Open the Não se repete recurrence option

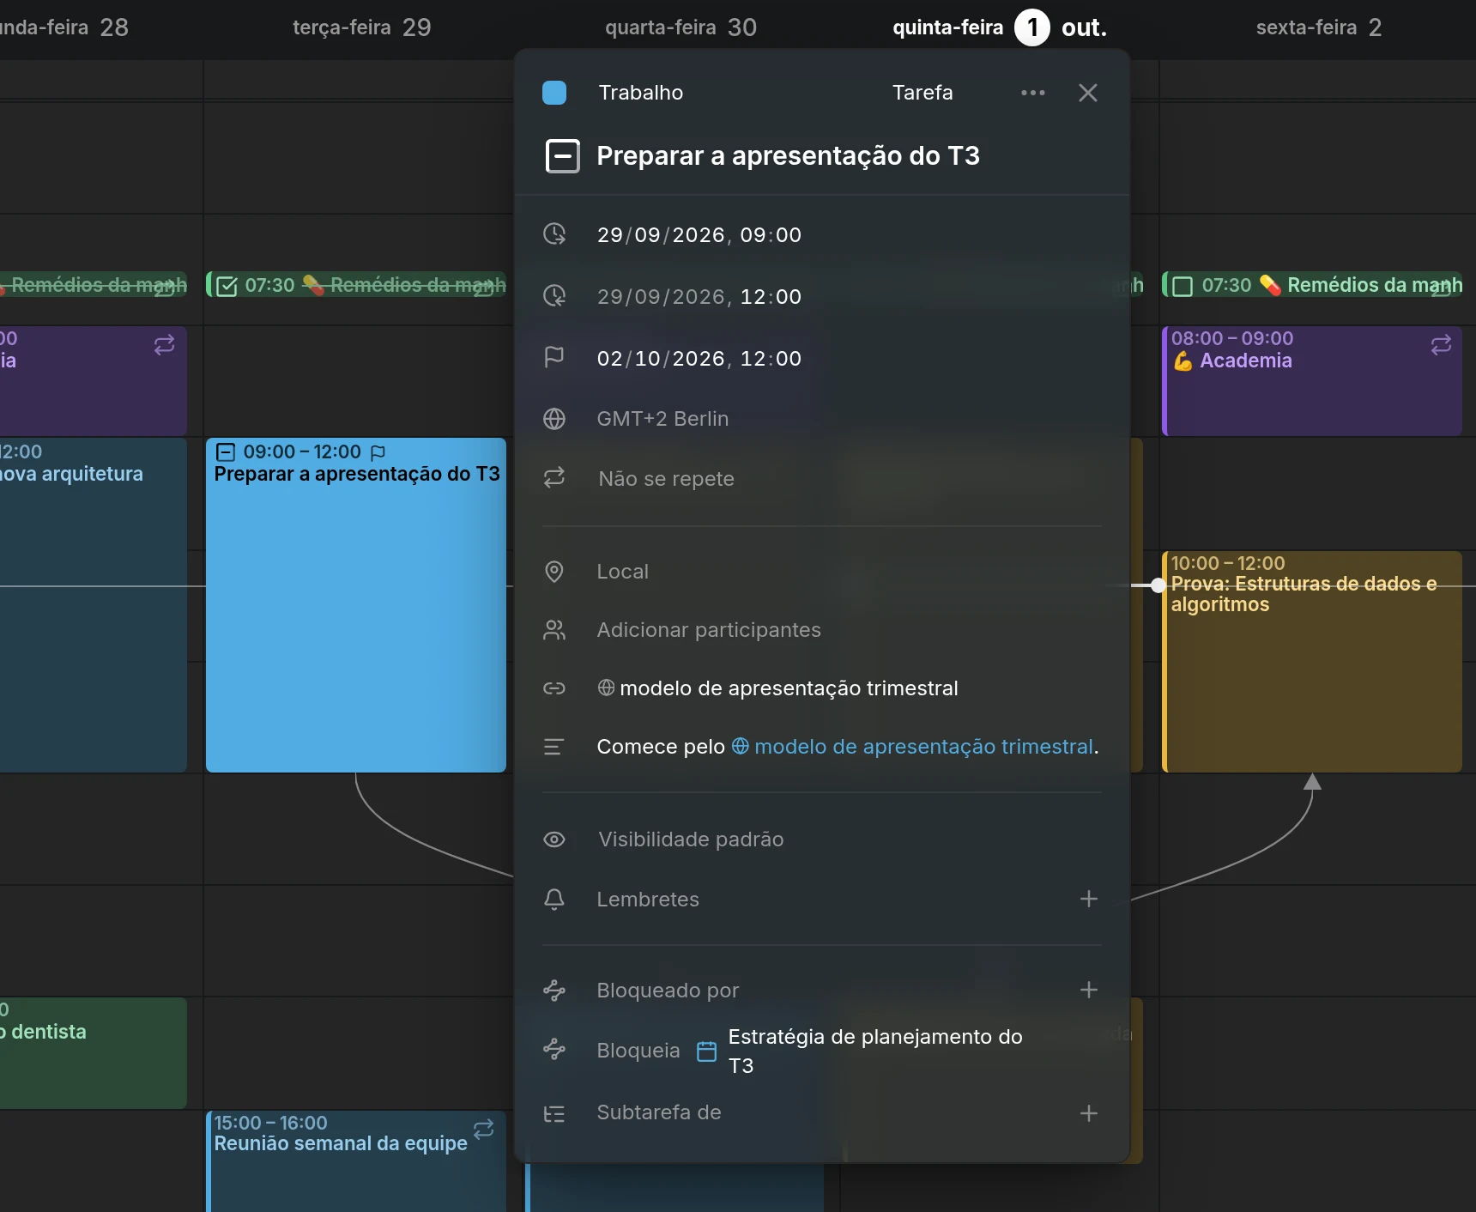666,479
